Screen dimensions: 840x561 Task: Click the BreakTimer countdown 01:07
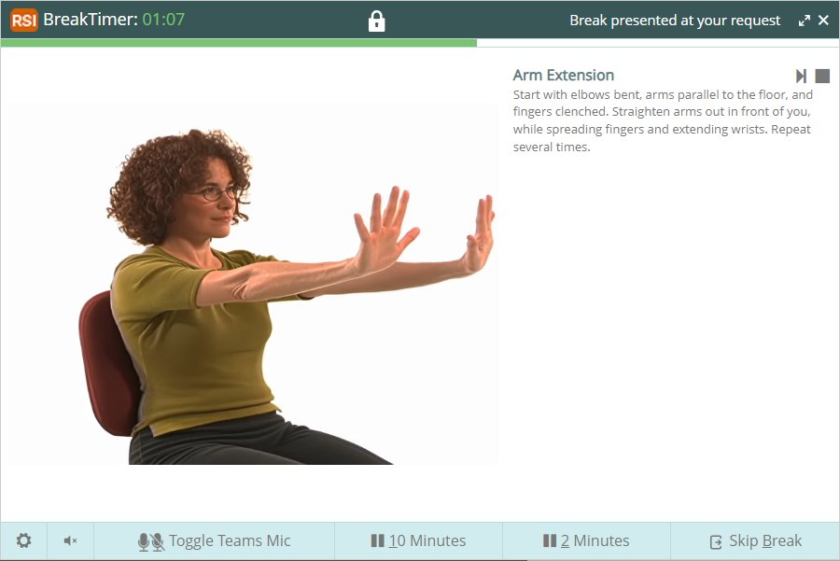coord(163,20)
